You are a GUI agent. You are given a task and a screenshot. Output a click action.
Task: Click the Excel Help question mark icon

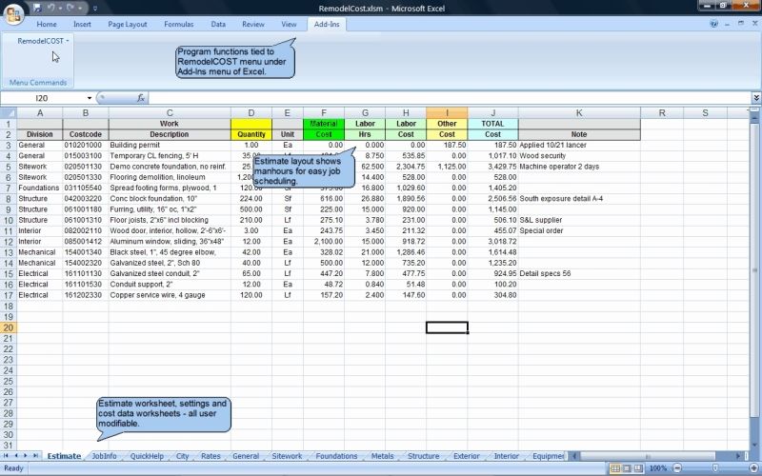pos(713,23)
